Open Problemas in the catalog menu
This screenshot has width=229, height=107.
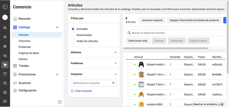25,47
